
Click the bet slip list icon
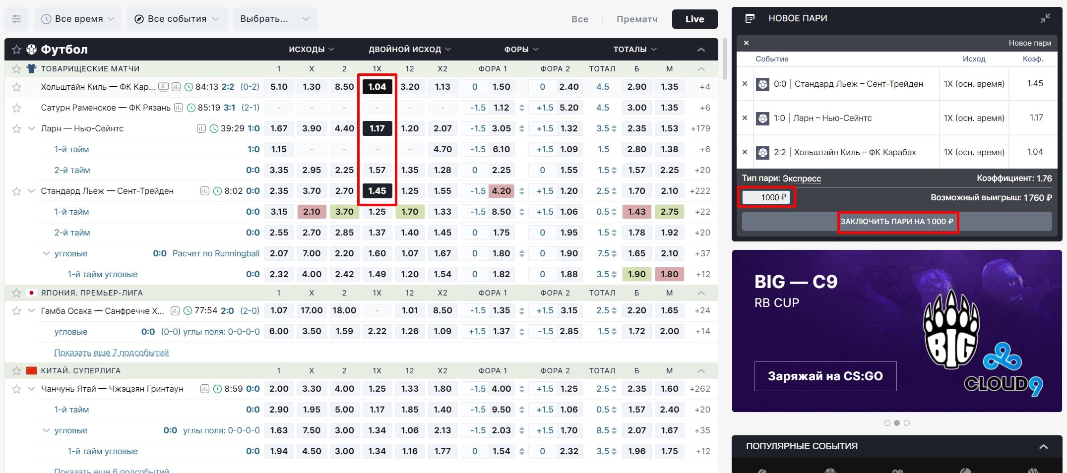[x=750, y=19]
